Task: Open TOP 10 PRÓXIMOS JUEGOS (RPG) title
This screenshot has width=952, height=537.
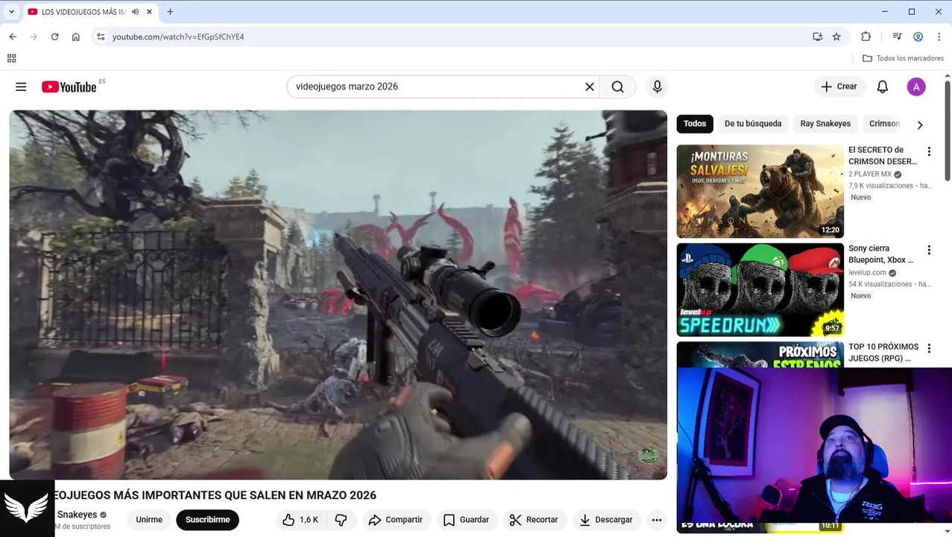Action: coord(883,353)
